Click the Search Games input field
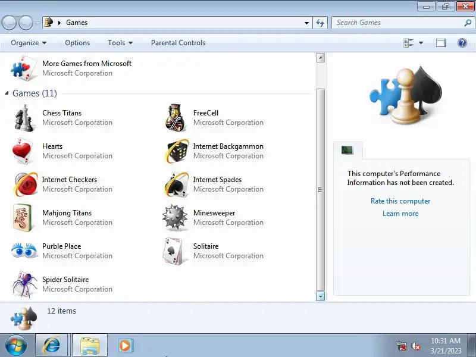This screenshot has height=357, width=476. point(398,23)
